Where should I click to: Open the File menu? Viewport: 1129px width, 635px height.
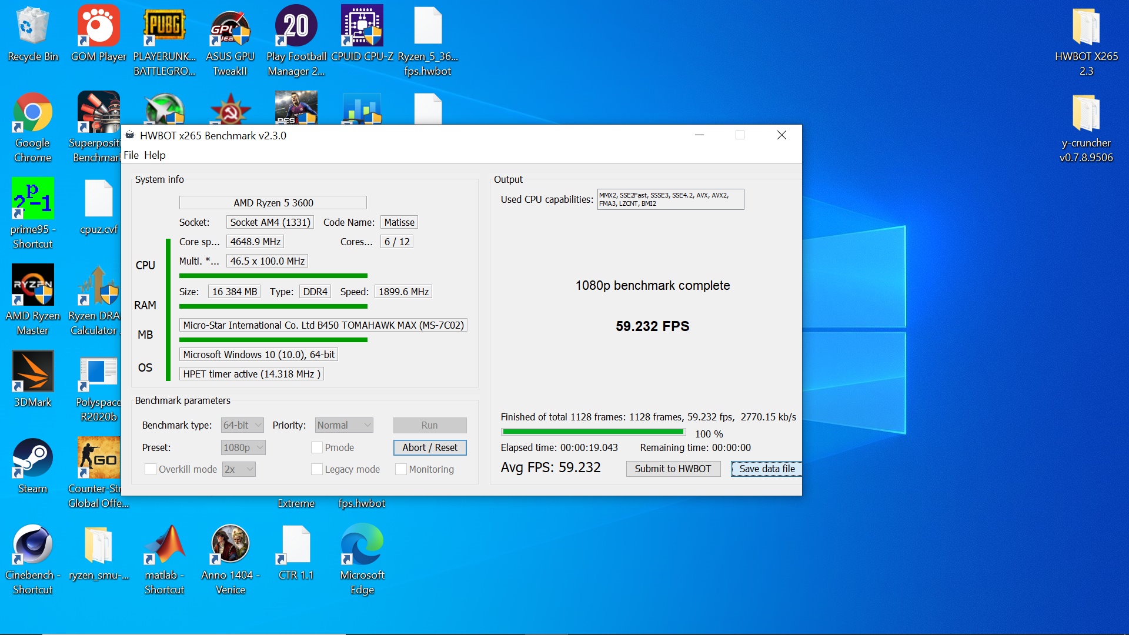click(x=131, y=155)
